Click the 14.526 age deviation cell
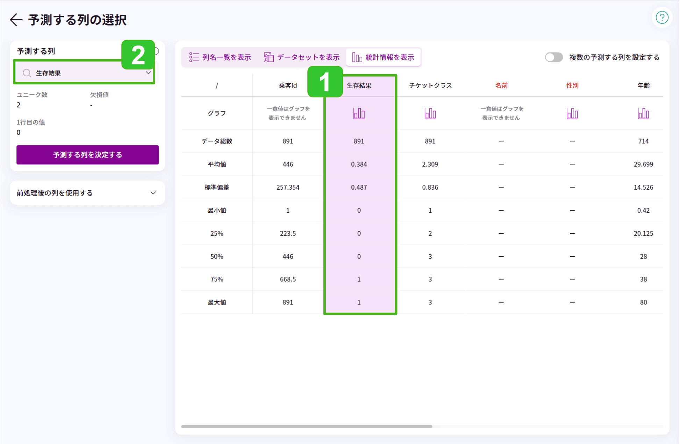Image resolution: width=680 pixels, height=444 pixels. pyautogui.click(x=643, y=187)
